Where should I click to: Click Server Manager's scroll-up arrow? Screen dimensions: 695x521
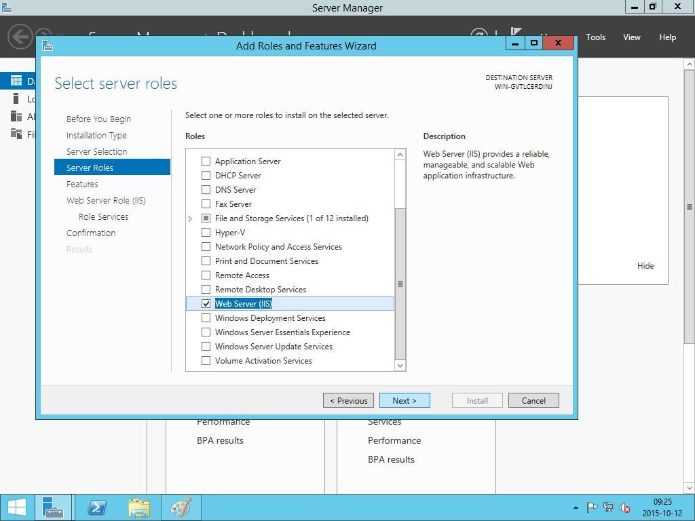point(690,64)
